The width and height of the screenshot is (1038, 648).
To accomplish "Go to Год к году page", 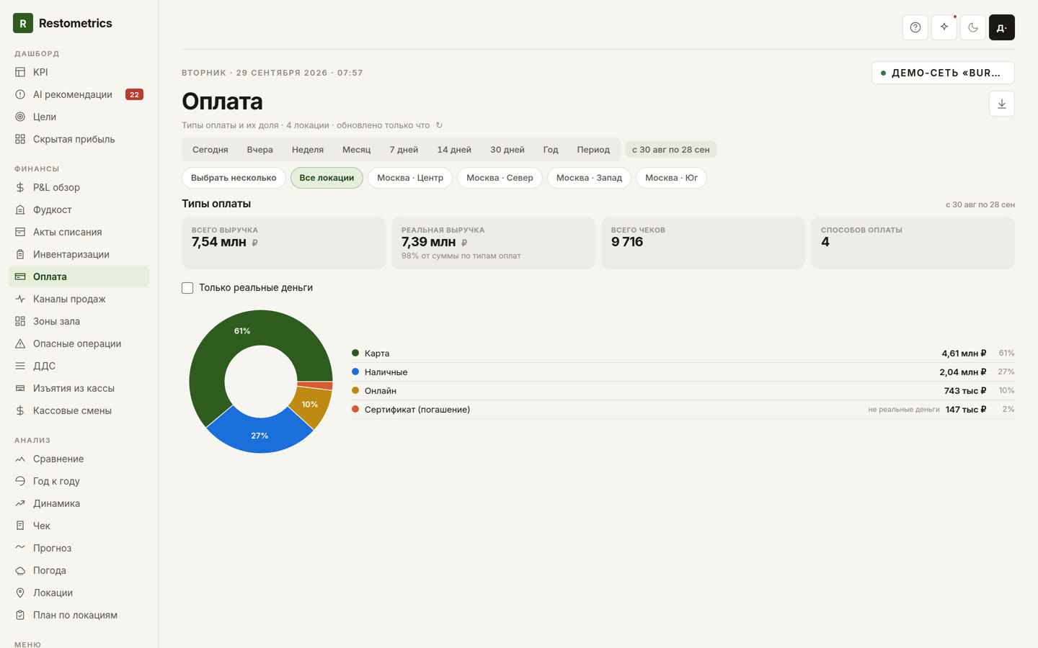I will pos(79,481).
